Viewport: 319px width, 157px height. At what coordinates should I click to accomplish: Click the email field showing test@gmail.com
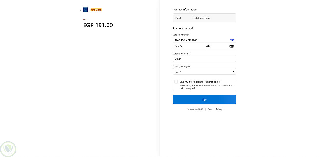[x=204, y=18]
